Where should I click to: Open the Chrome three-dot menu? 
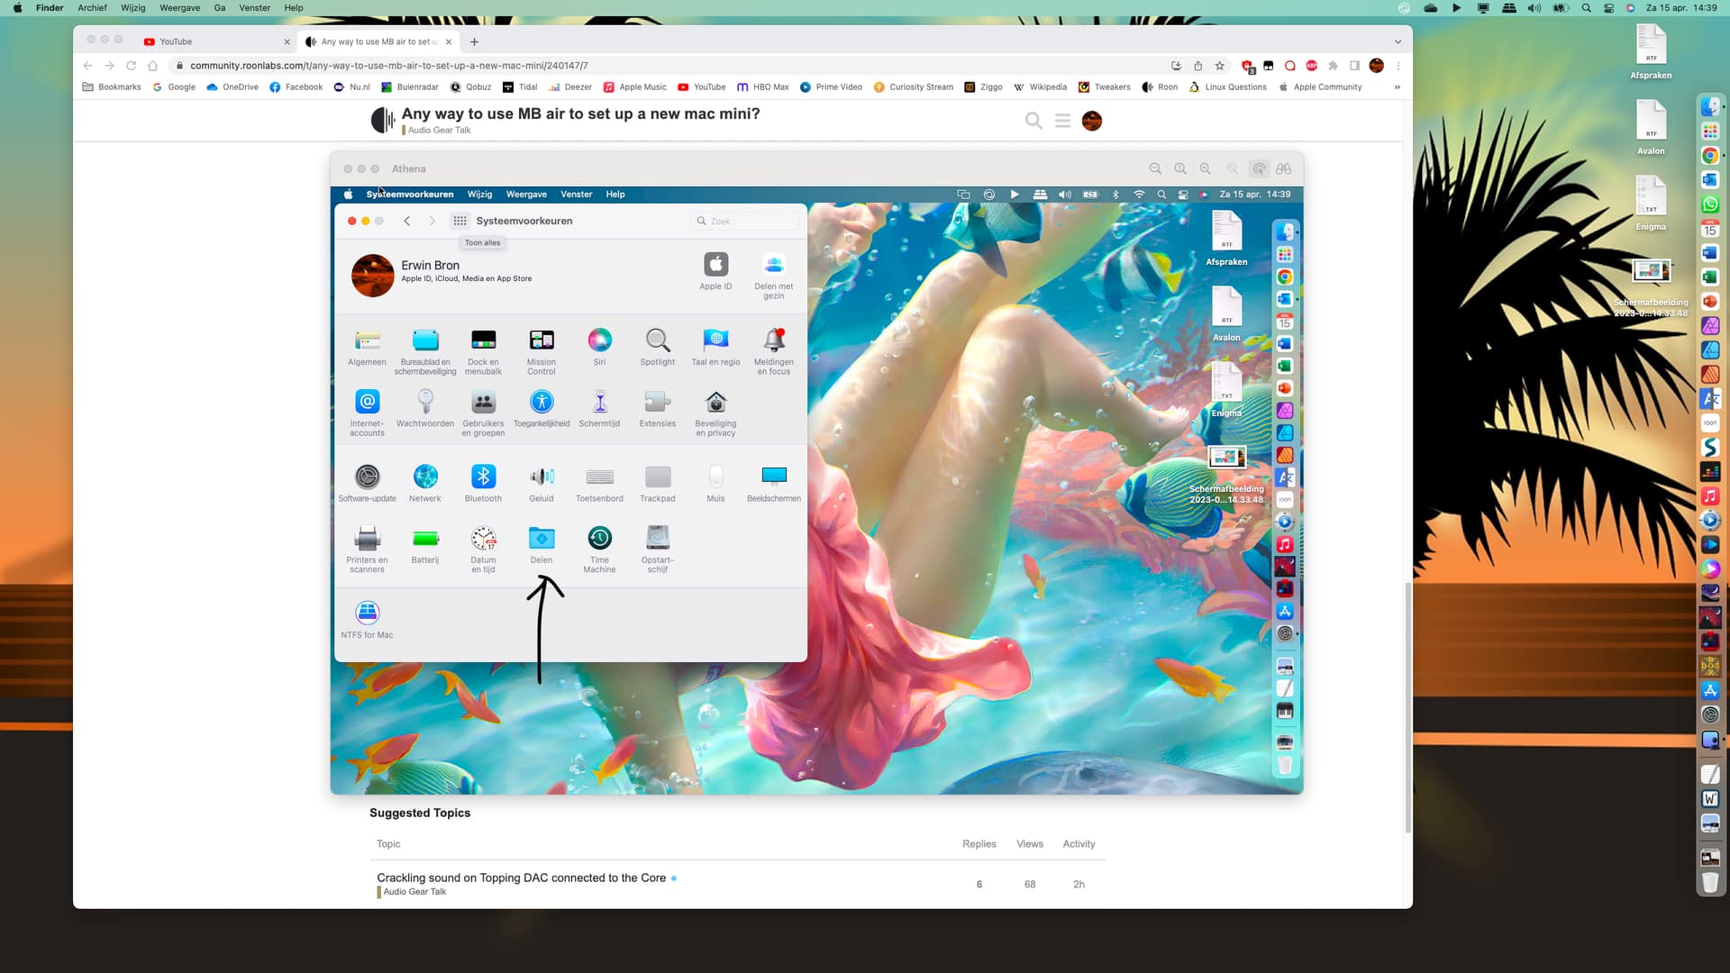tap(1398, 66)
